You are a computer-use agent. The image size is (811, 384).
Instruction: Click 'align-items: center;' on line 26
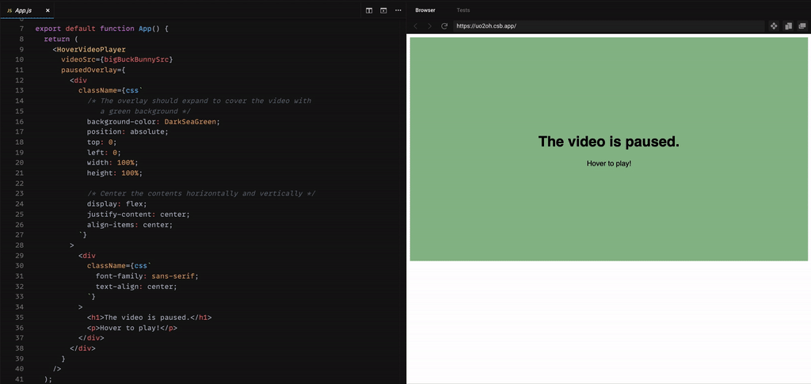[x=130, y=224]
